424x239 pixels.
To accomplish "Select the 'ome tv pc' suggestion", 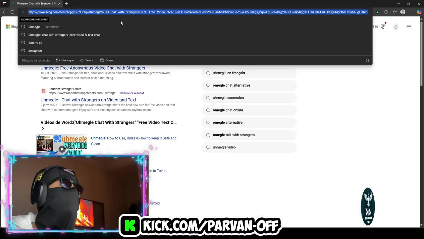I will 195,43.
